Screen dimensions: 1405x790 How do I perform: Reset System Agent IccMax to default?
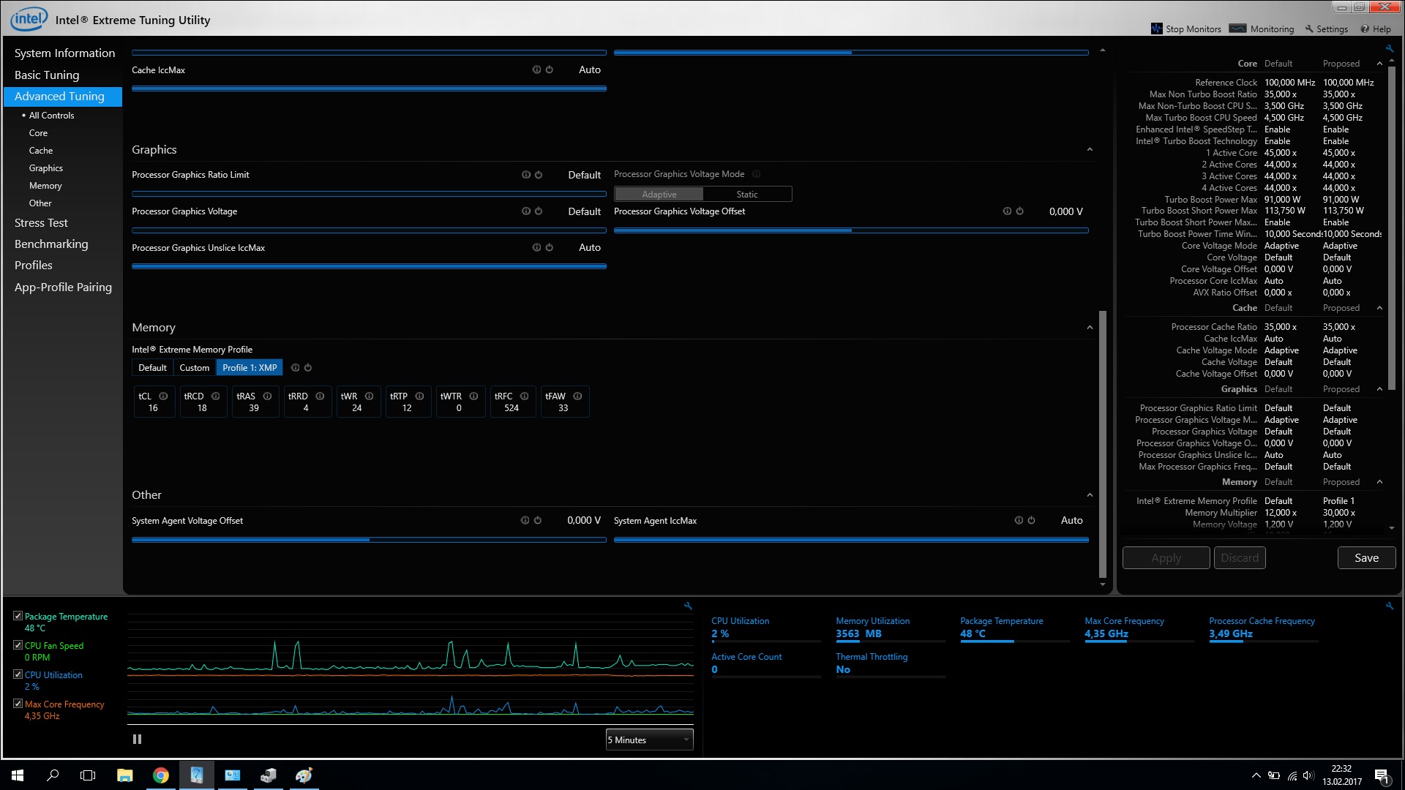click(1031, 520)
